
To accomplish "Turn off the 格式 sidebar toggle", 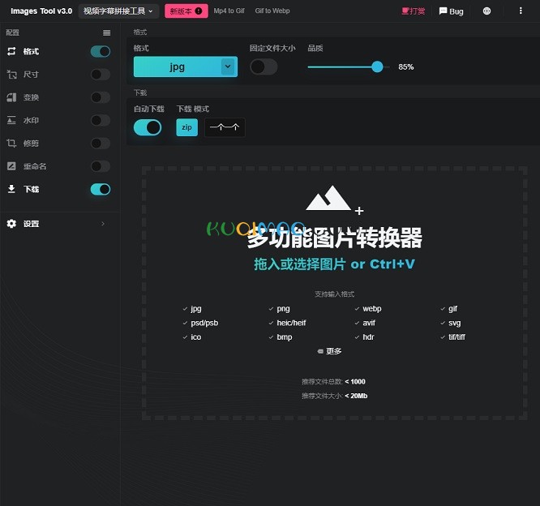I will click(101, 52).
